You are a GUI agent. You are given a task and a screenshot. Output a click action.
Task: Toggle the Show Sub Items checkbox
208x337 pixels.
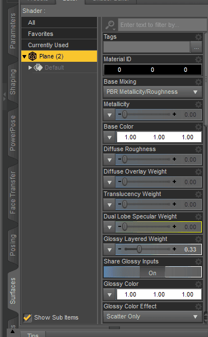pyautogui.click(x=27, y=317)
